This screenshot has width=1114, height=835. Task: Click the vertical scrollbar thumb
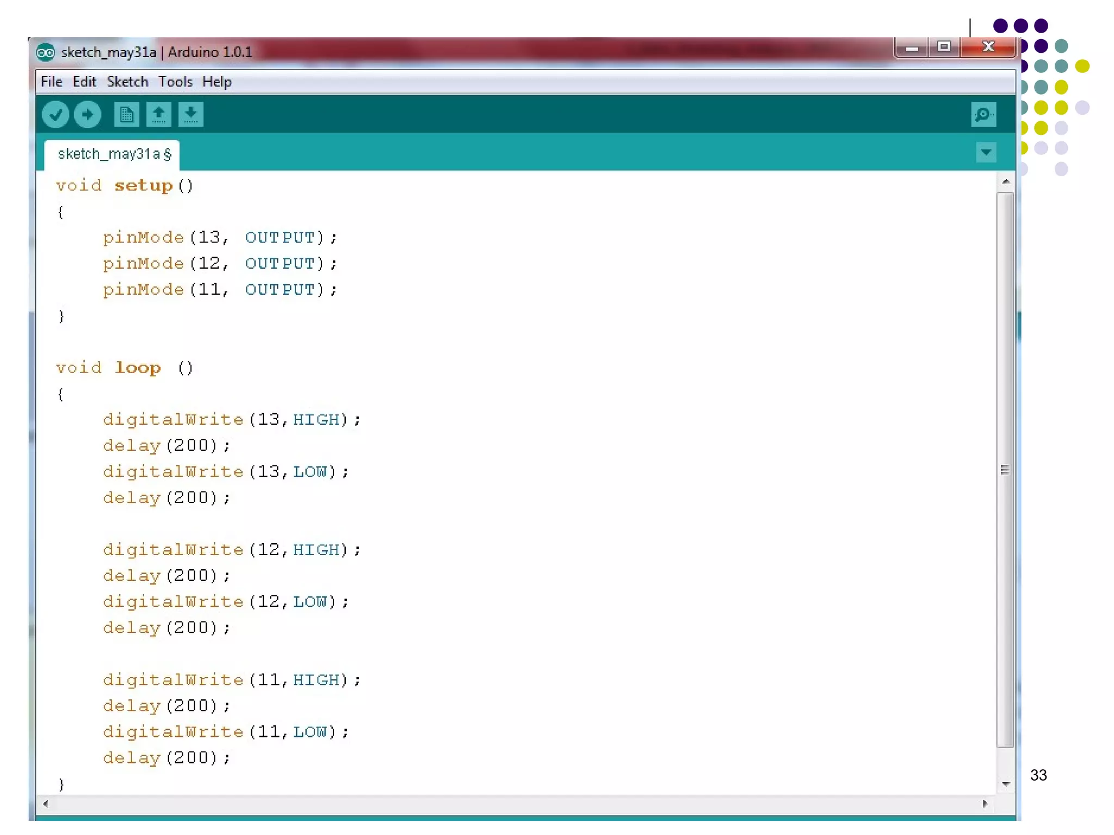pos(1005,470)
